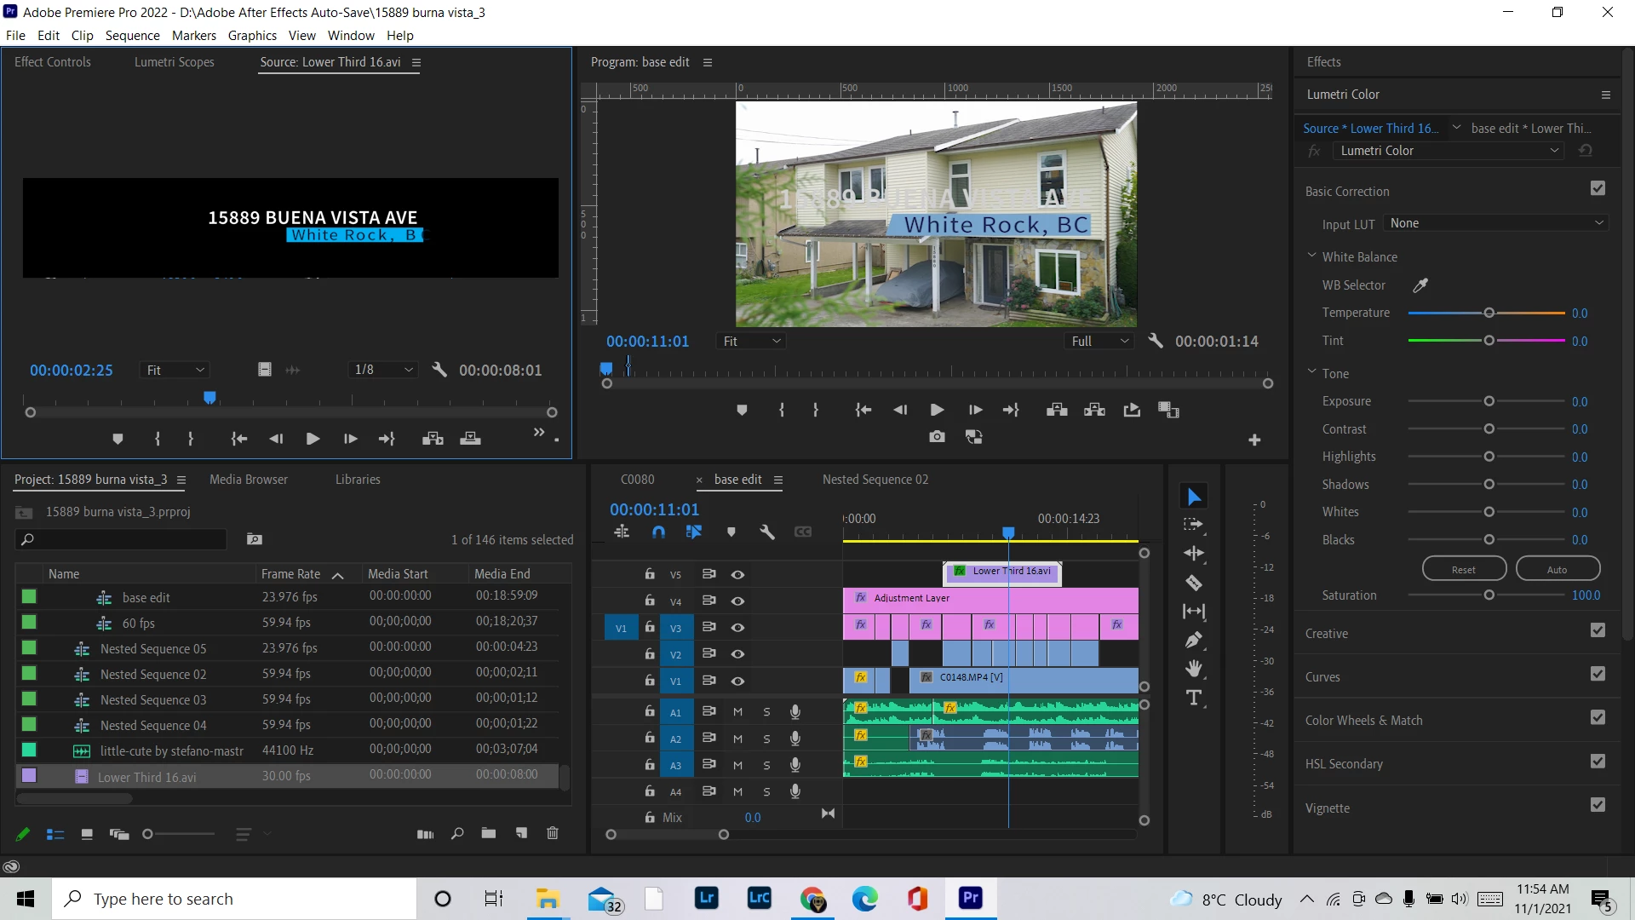Collapse the White Balance section
The width and height of the screenshot is (1635, 920).
point(1312,256)
